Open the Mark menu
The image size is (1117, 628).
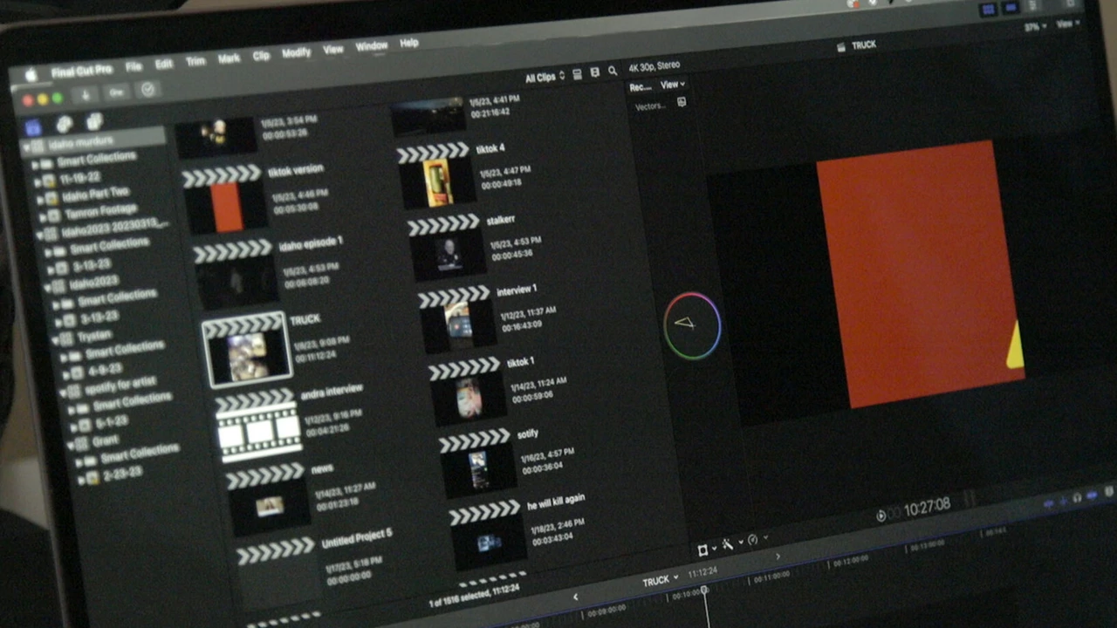[229, 58]
